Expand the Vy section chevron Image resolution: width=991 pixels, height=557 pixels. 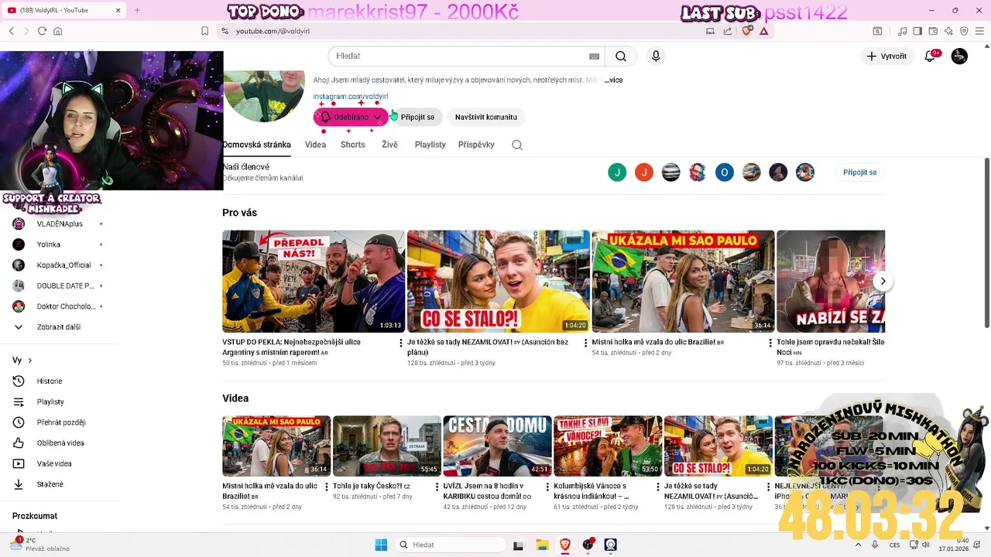pos(30,361)
